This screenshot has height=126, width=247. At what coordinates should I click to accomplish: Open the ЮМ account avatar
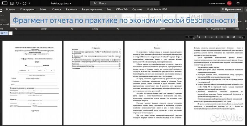point(229,3)
